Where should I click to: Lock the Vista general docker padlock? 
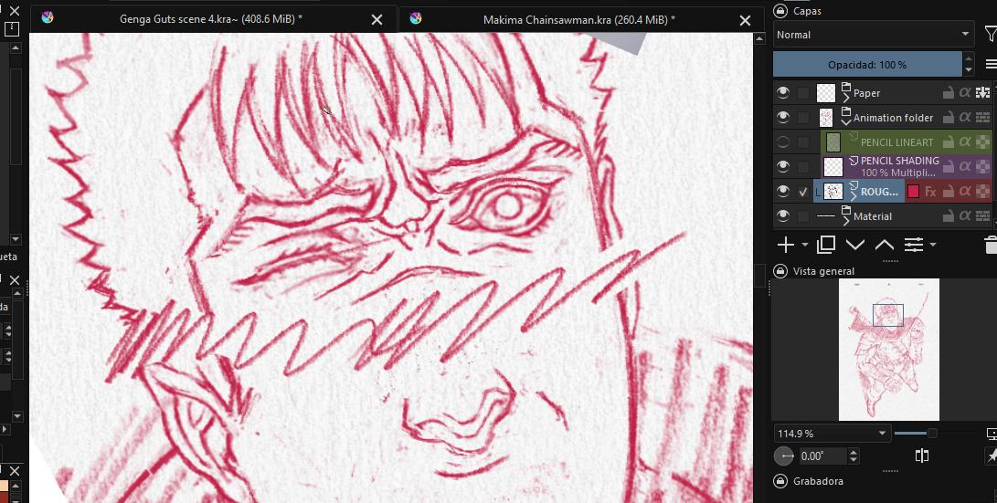click(780, 271)
